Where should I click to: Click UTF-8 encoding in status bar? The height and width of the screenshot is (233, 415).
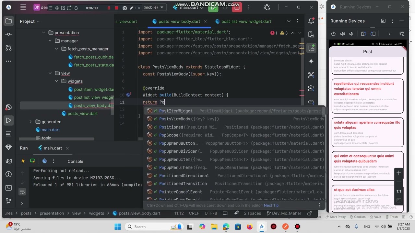(x=211, y=213)
